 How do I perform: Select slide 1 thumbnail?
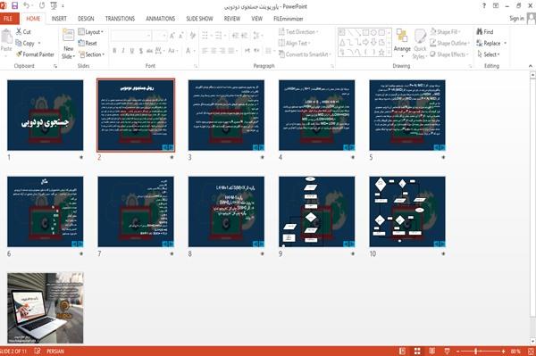(46, 115)
